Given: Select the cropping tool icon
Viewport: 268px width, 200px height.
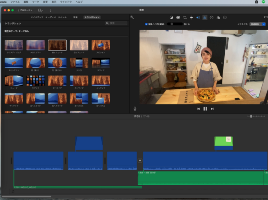Looking at the screenshot, I should coord(185,17).
